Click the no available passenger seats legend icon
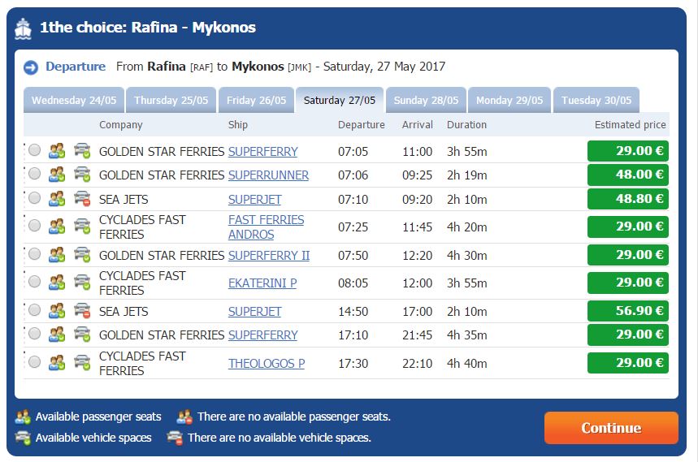 pyautogui.click(x=184, y=417)
